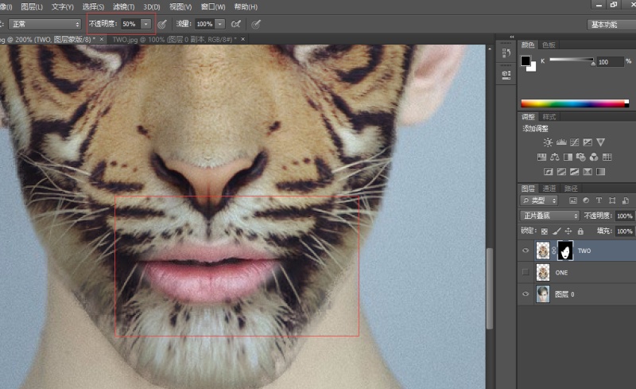The height and width of the screenshot is (389, 636).
Task: Show the ONE layer
Action: [x=525, y=272]
